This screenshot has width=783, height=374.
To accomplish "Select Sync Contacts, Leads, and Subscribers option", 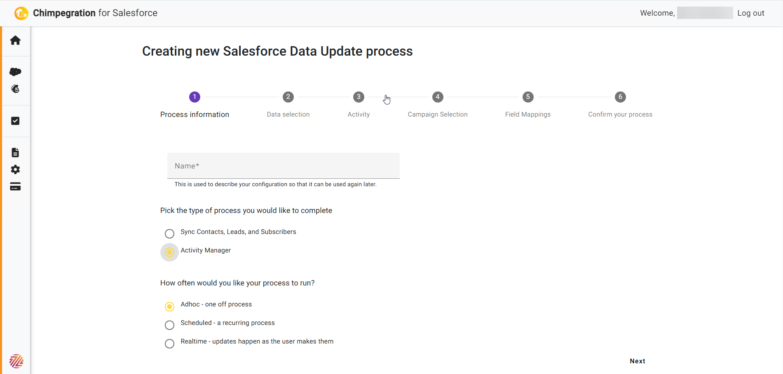I will (169, 234).
